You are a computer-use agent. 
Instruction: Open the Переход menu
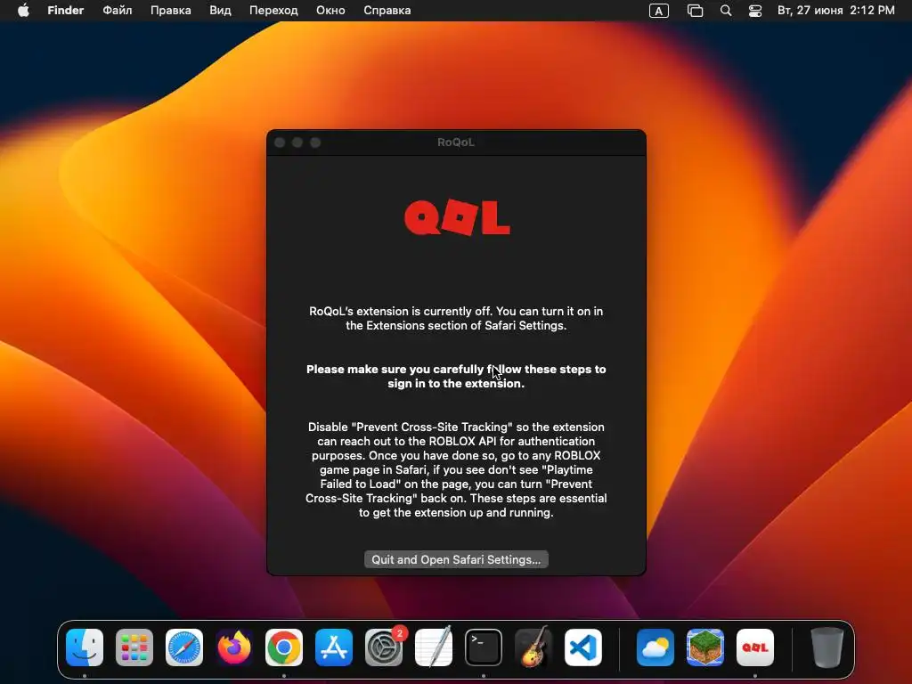point(273,11)
